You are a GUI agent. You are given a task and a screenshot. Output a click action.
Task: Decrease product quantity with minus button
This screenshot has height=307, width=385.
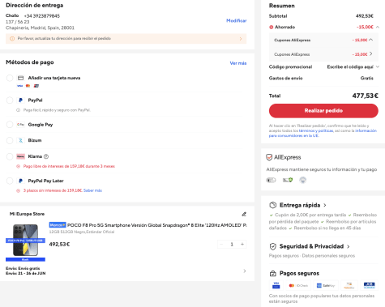221,245
